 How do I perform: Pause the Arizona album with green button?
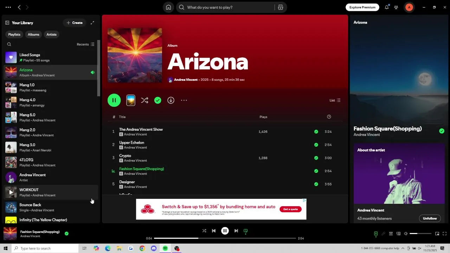[114, 100]
